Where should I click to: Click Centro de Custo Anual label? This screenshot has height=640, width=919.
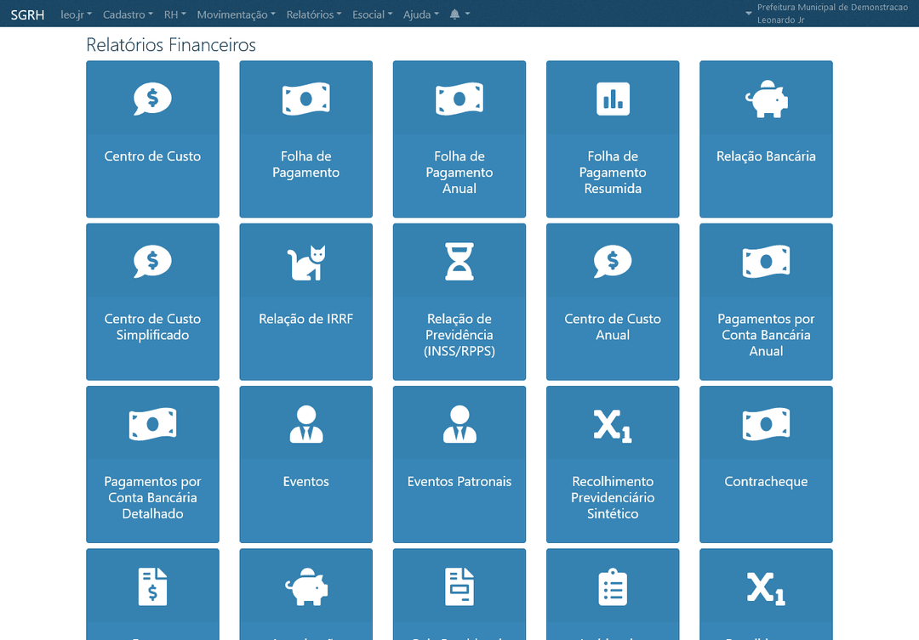(613, 326)
